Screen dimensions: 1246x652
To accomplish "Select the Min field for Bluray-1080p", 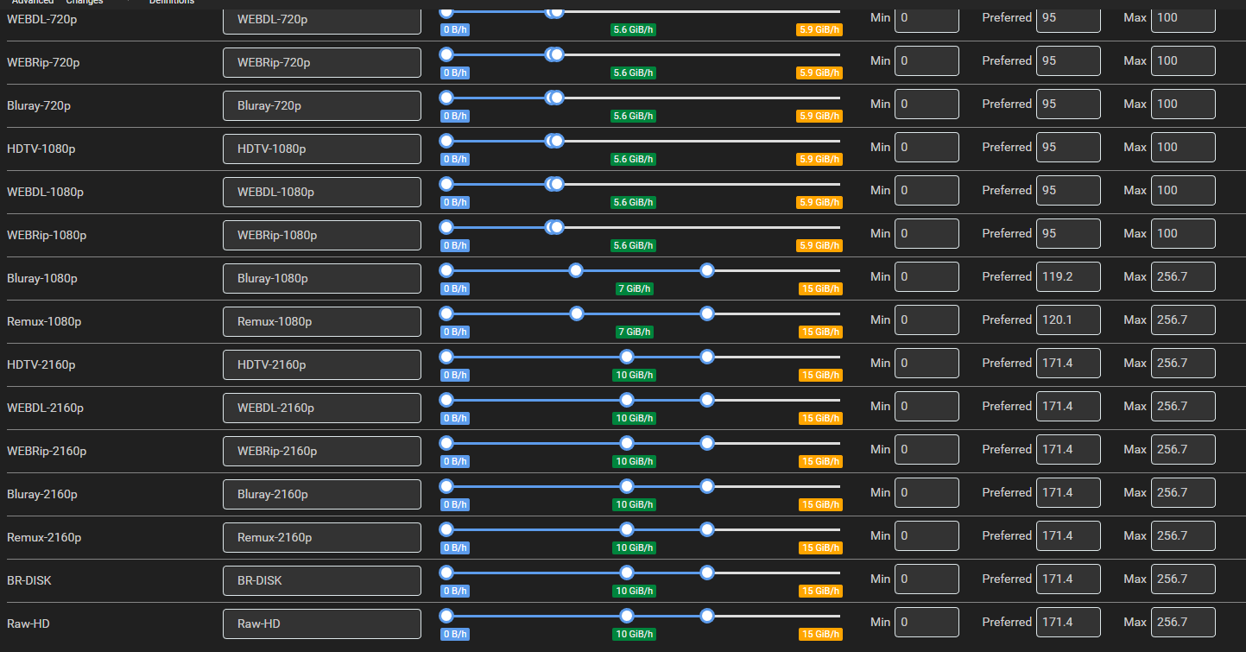I will pos(927,277).
